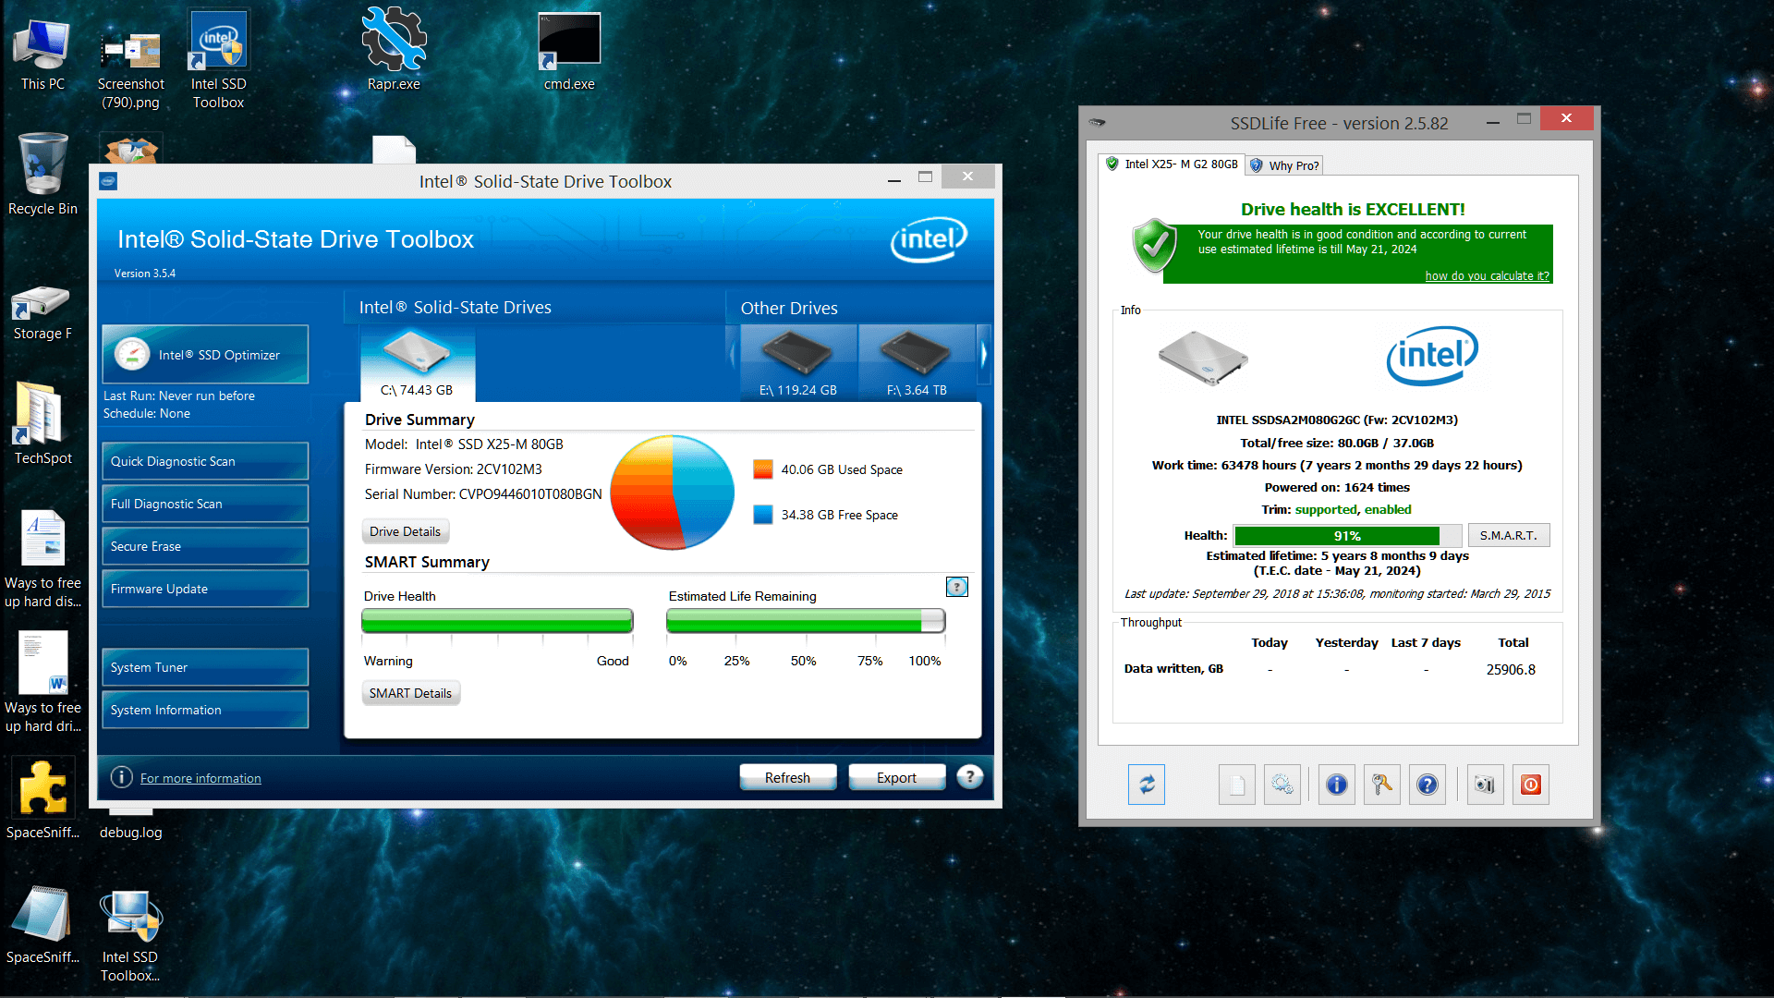Open the System Tuner section
Screen dimensions: 1774x998
pyautogui.click(x=205, y=667)
